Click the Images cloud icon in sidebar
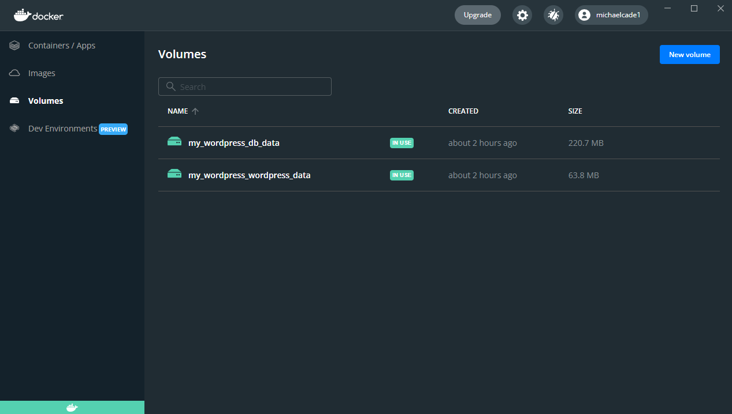Image resolution: width=732 pixels, height=414 pixels. click(x=15, y=73)
